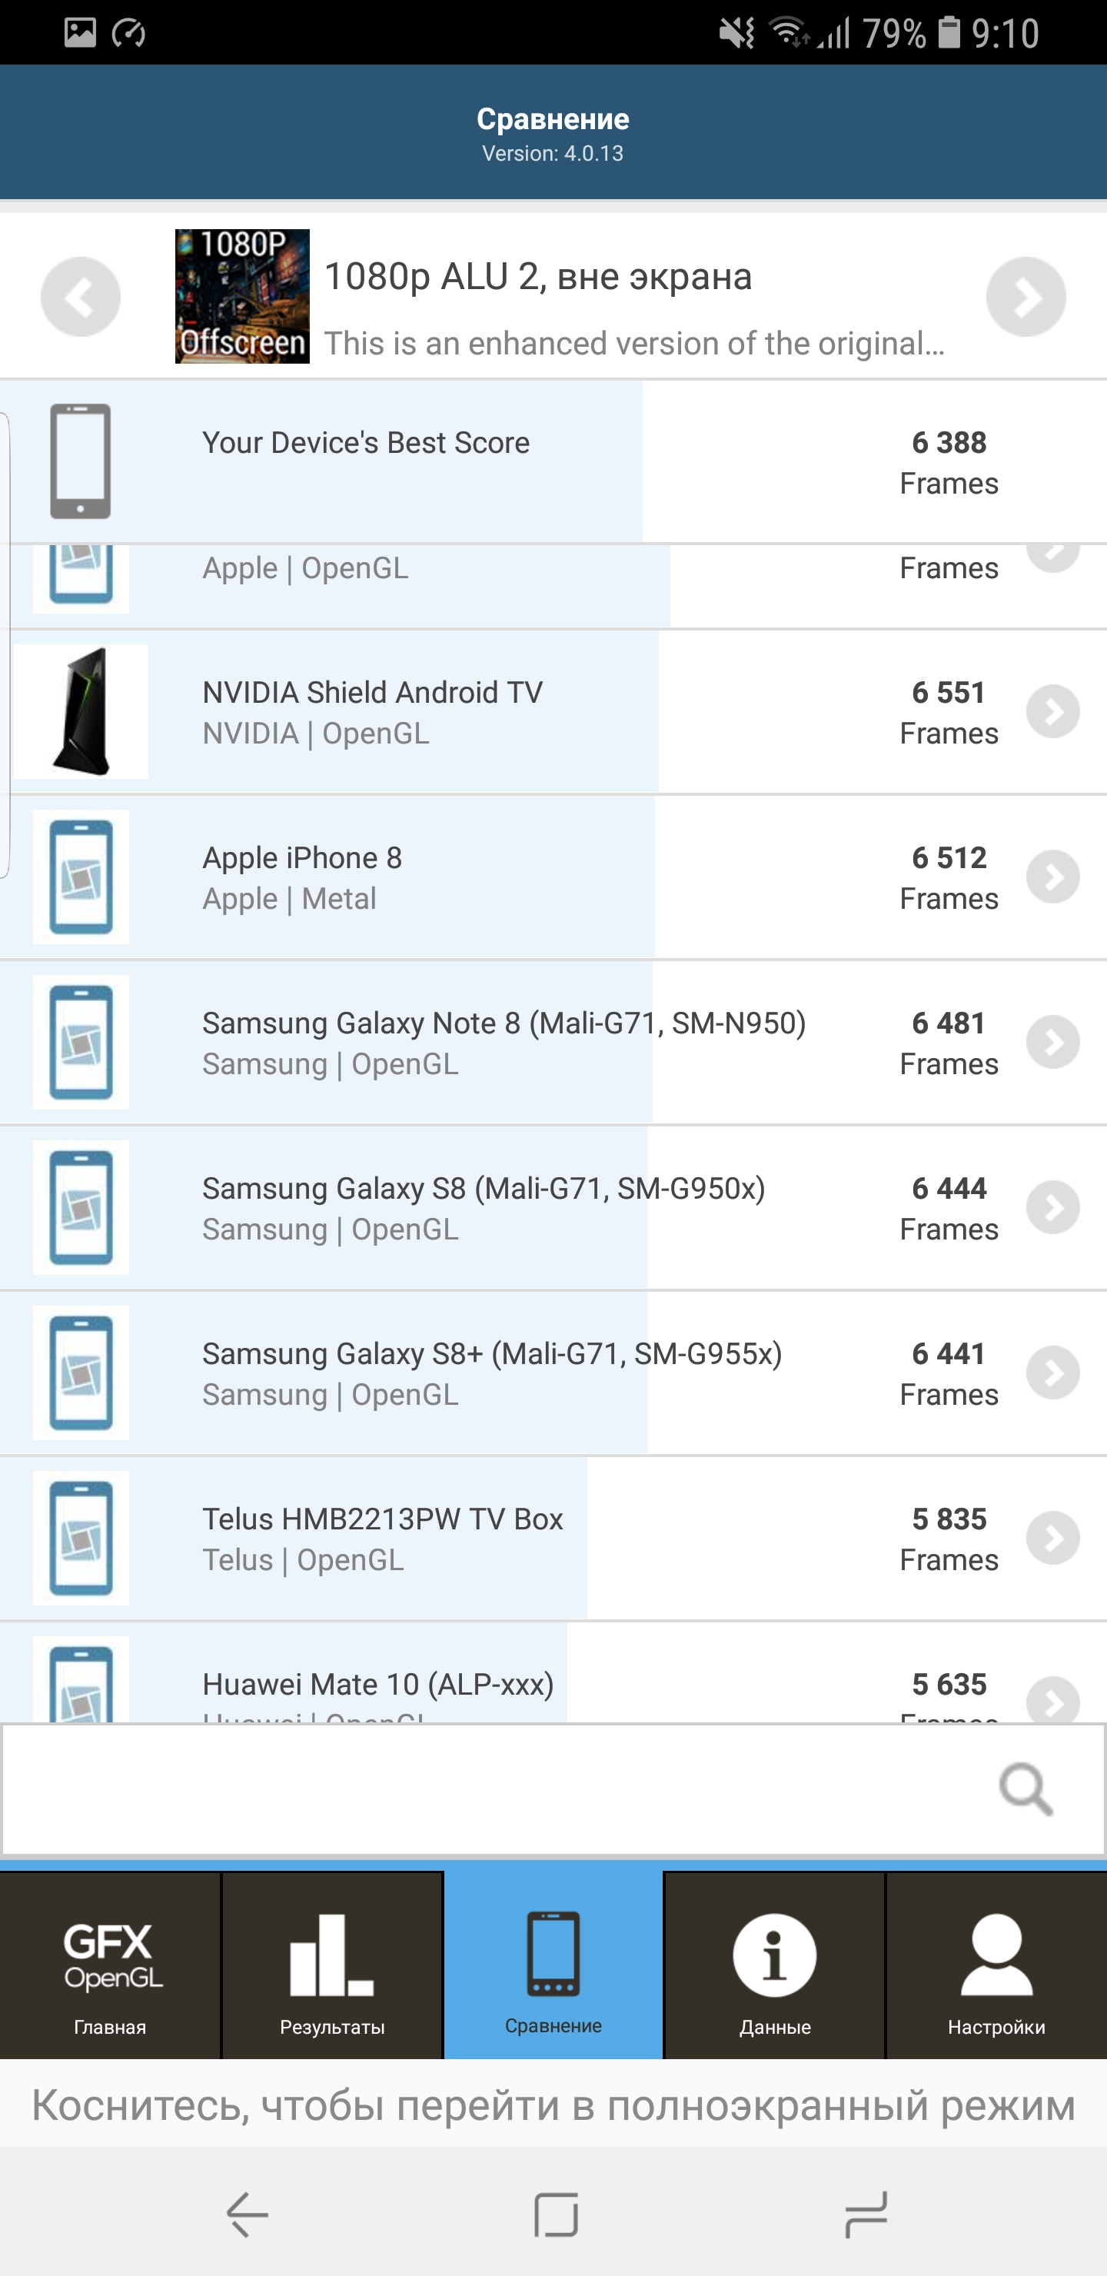Tap the fullscreen mode hint text
This screenshot has width=1107, height=2276.
553,2105
